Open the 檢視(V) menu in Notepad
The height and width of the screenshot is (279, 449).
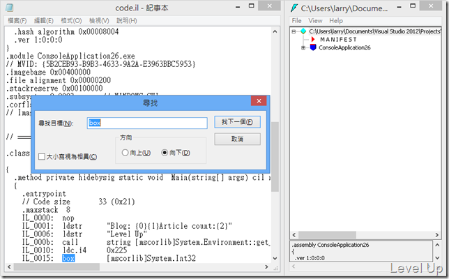[x=99, y=21]
